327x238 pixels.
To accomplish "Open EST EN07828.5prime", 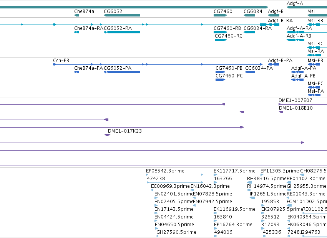I will 212,194.
